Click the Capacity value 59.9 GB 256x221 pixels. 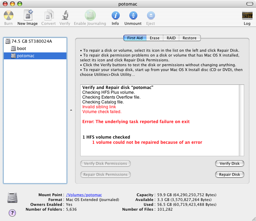click(187, 195)
